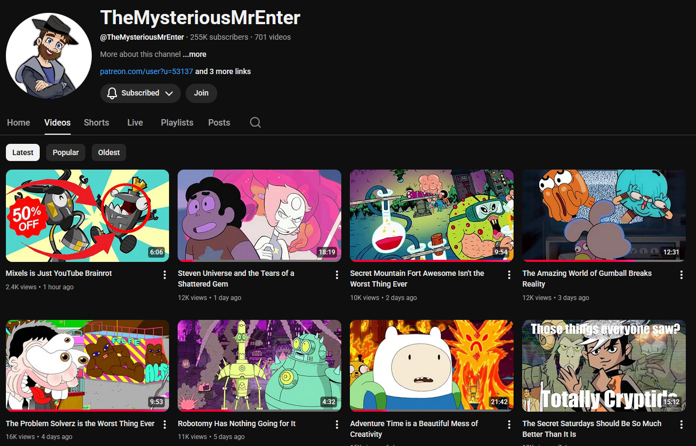Viewport: 696px width, 446px height.
Task: Click the TheMysteriousMrEnter channel name heading
Action: (x=200, y=18)
